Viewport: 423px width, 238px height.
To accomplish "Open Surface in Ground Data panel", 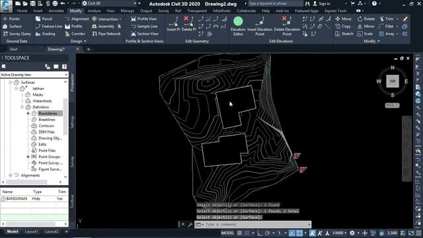I will 12,26.
